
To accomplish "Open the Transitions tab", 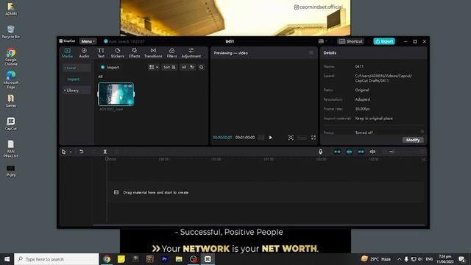I will tap(153, 52).
